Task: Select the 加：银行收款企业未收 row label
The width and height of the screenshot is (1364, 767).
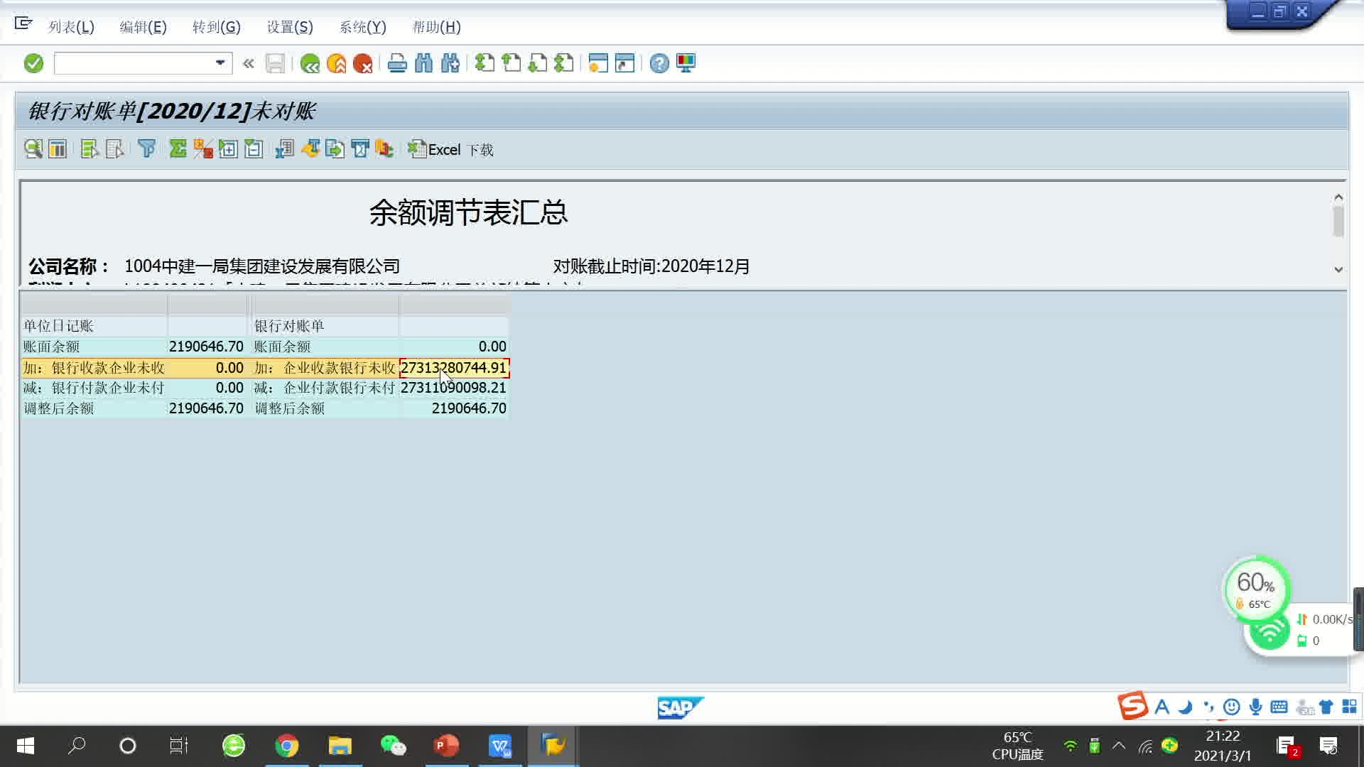Action: tap(94, 368)
